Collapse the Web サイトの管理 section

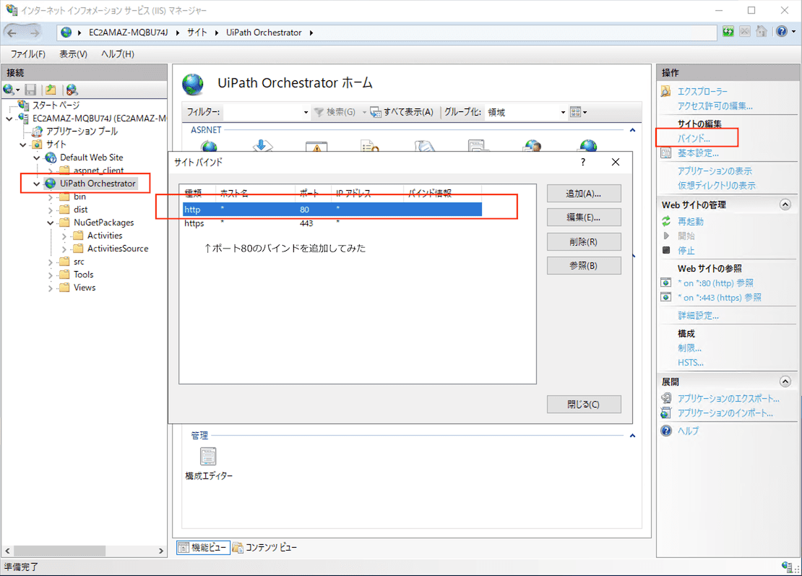tap(785, 205)
